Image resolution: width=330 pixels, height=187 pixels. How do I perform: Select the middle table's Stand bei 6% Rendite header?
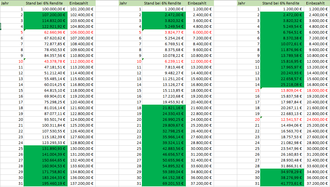164,3
